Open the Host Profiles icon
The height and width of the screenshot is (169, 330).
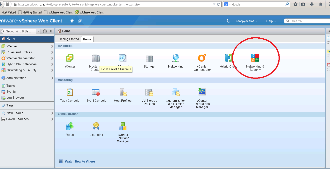point(123,92)
